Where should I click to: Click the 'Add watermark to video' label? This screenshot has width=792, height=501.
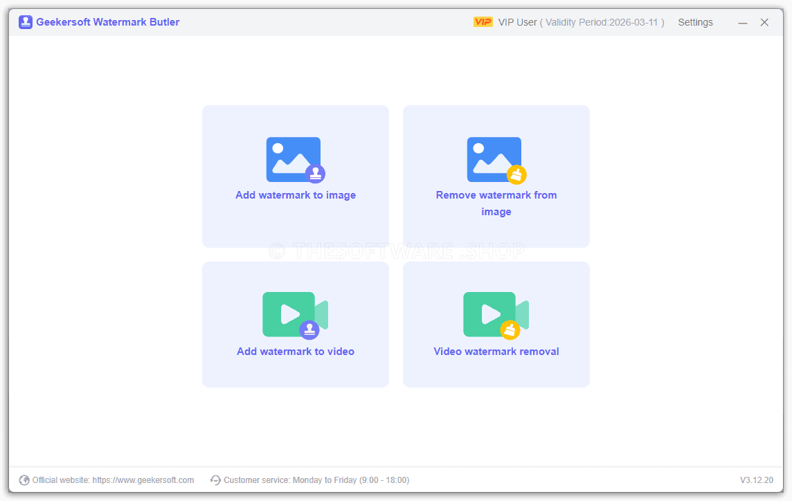296,352
